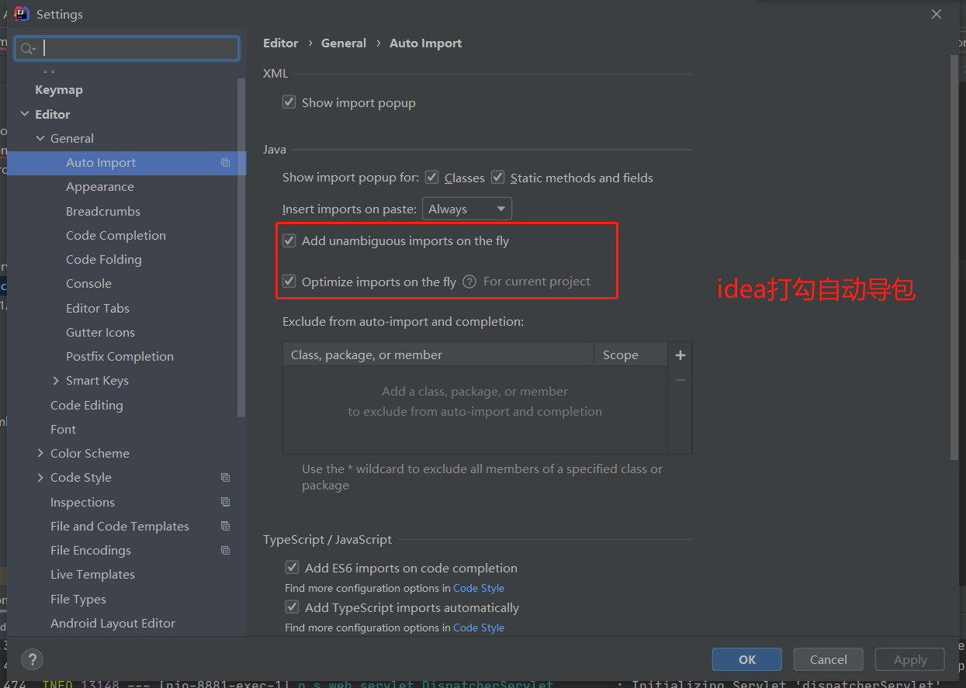Toggle the Classes import popup checkbox
966x688 pixels.
pyautogui.click(x=432, y=178)
